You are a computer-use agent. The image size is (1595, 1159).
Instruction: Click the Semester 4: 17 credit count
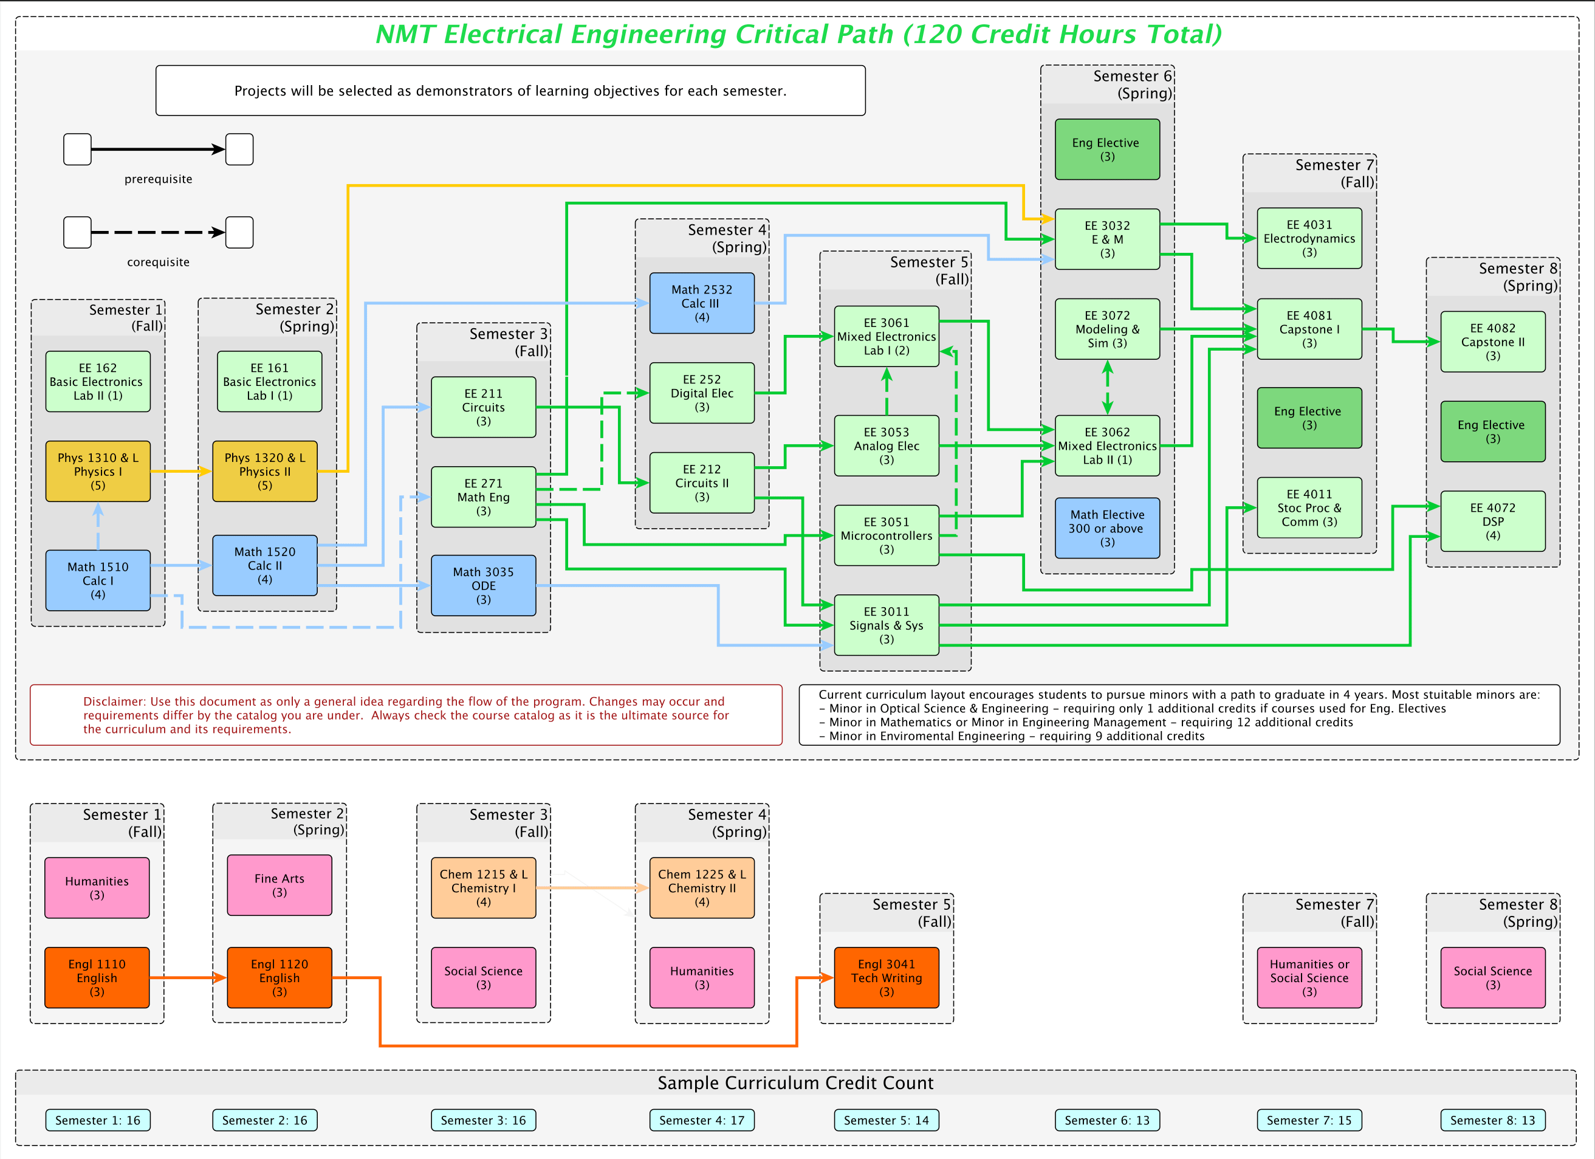701,1120
